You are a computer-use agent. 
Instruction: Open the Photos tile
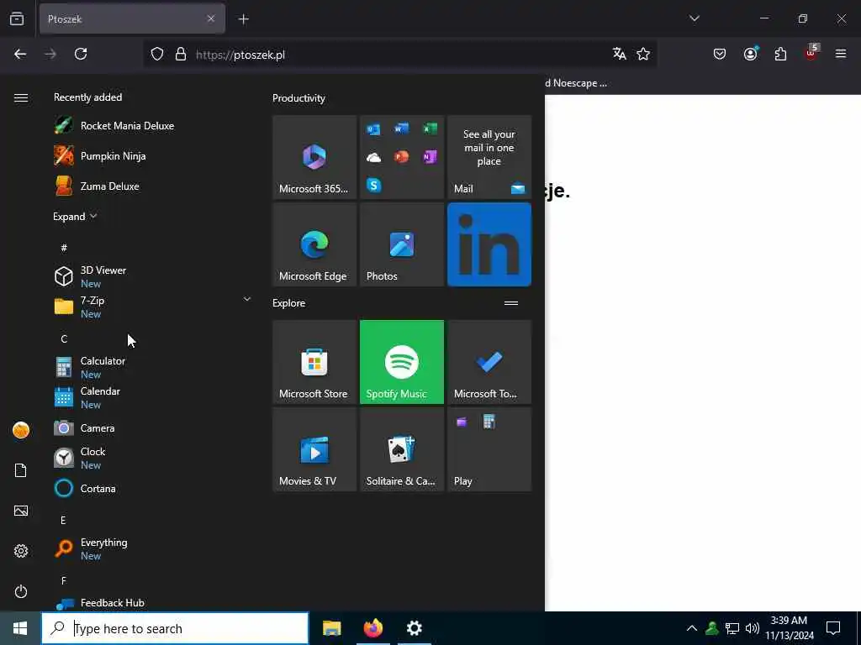[x=402, y=244]
